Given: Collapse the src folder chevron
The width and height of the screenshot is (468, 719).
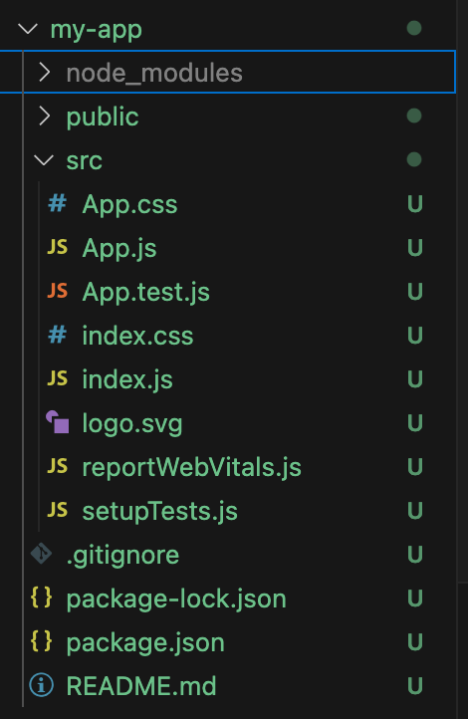Looking at the screenshot, I should pos(44,160).
